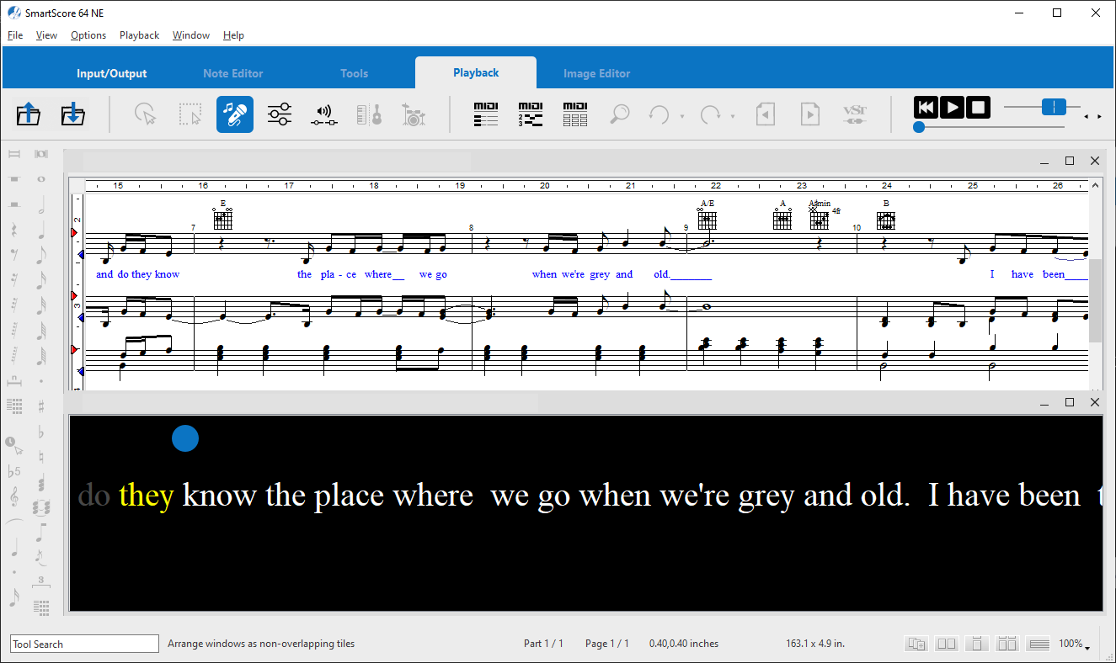Click the speaker volume settings icon
Viewport: 1116px width, 663px height.
(324, 114)
